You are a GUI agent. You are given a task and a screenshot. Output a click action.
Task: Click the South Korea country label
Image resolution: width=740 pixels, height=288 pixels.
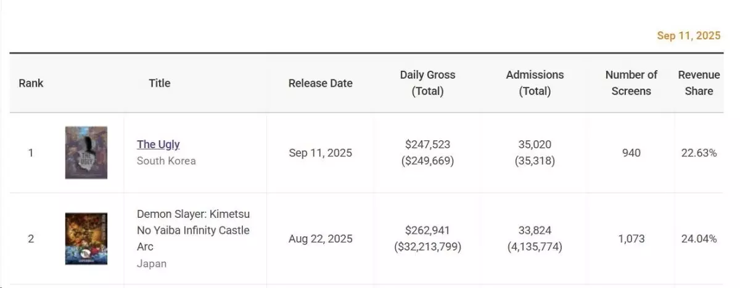[166, 161]
